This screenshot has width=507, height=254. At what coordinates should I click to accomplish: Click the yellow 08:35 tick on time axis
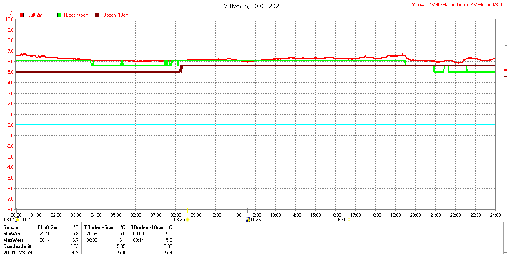pyautogui.click(x=187, y=210)
